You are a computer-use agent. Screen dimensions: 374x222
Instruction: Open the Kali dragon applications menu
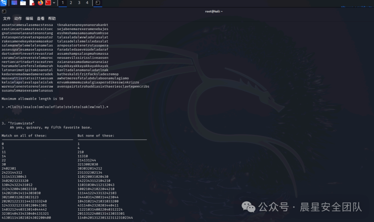click(x=4, y=3)
